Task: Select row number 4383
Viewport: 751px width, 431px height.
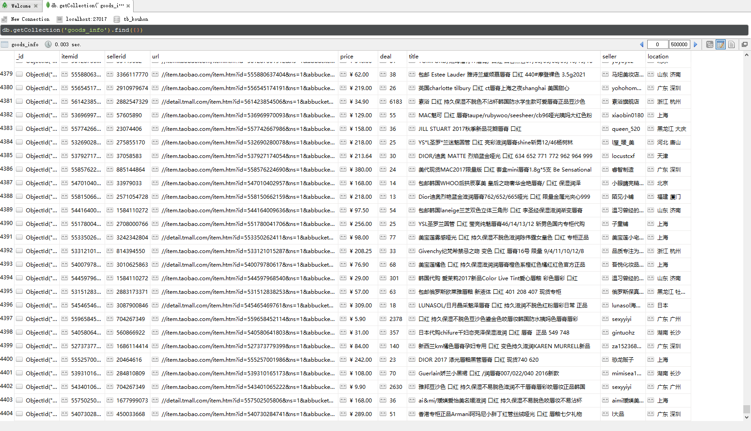Action: (x=7, y=128)
